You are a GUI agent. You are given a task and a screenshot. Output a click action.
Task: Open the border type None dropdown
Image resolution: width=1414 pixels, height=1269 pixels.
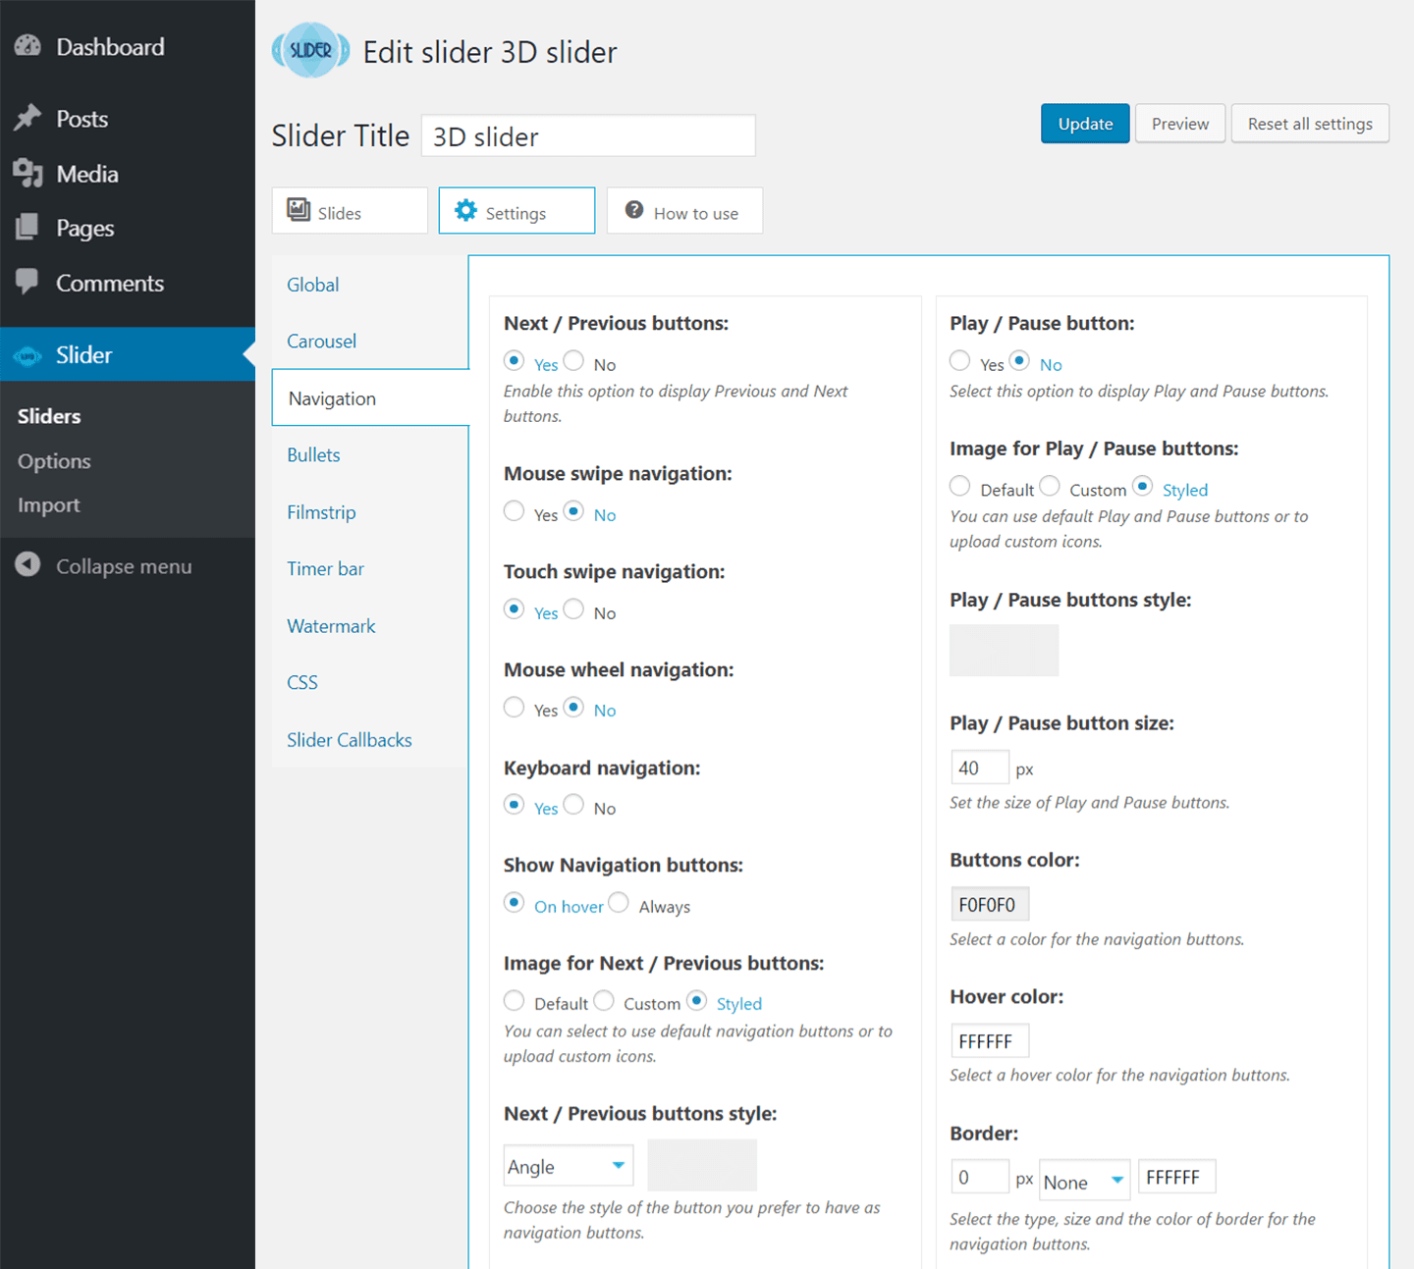pyautogui.click(x=1084, y=1181)
